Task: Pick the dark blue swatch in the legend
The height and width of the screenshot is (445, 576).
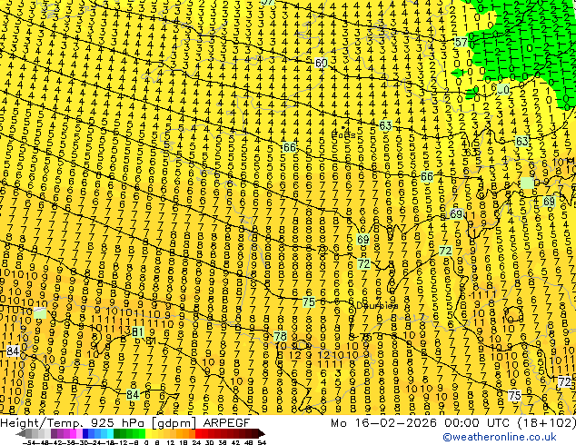Action: pos(85,433)
